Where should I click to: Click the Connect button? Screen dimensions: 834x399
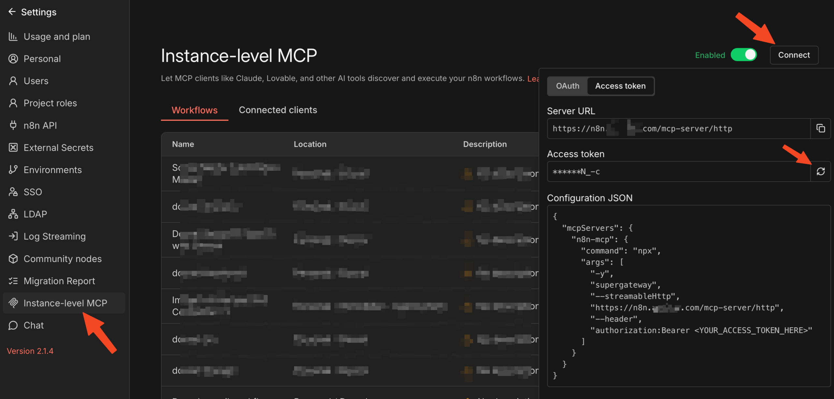click(794, 55)
